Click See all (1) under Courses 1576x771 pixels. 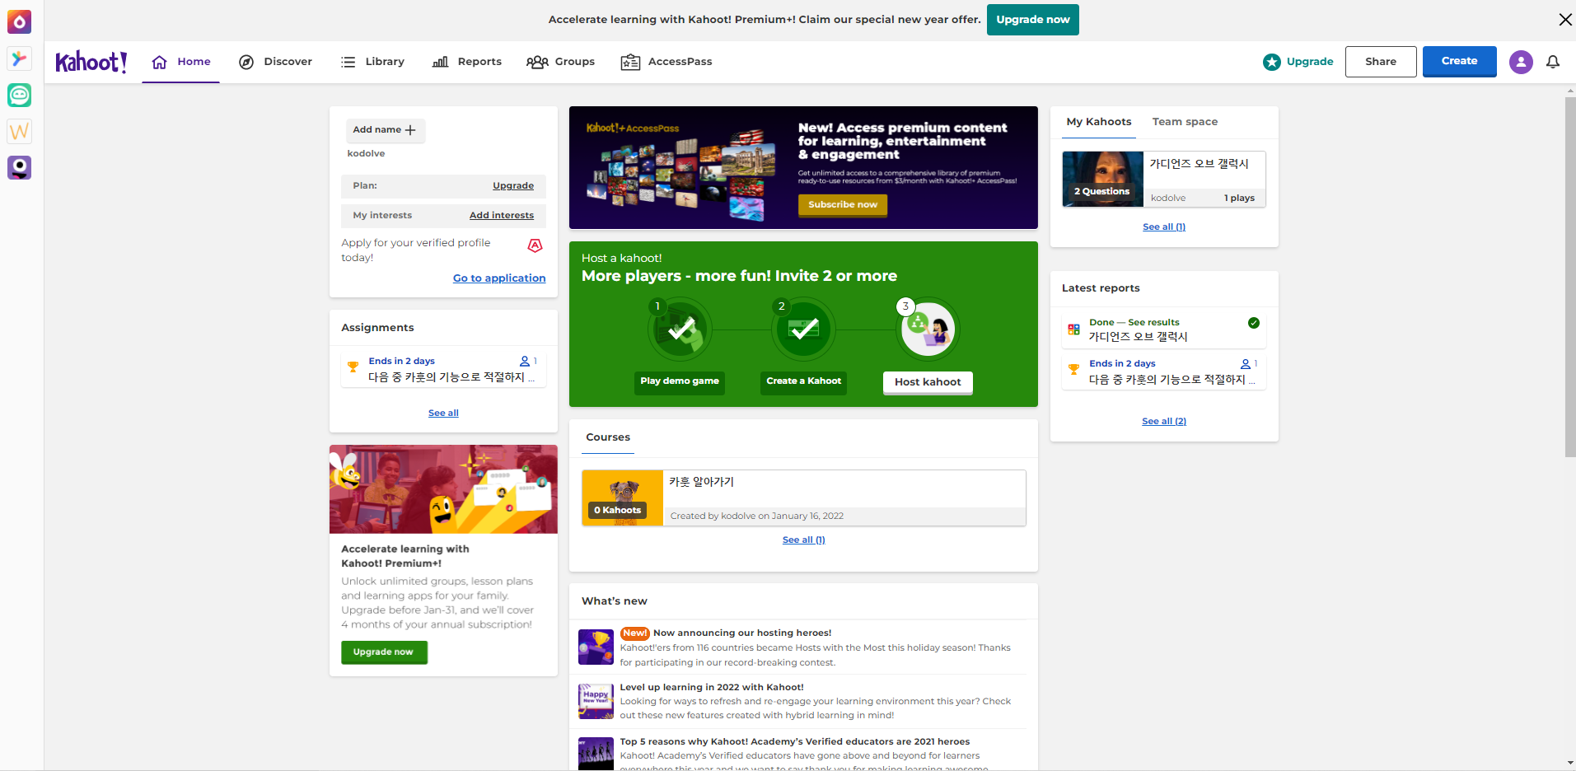coord(803,540)
